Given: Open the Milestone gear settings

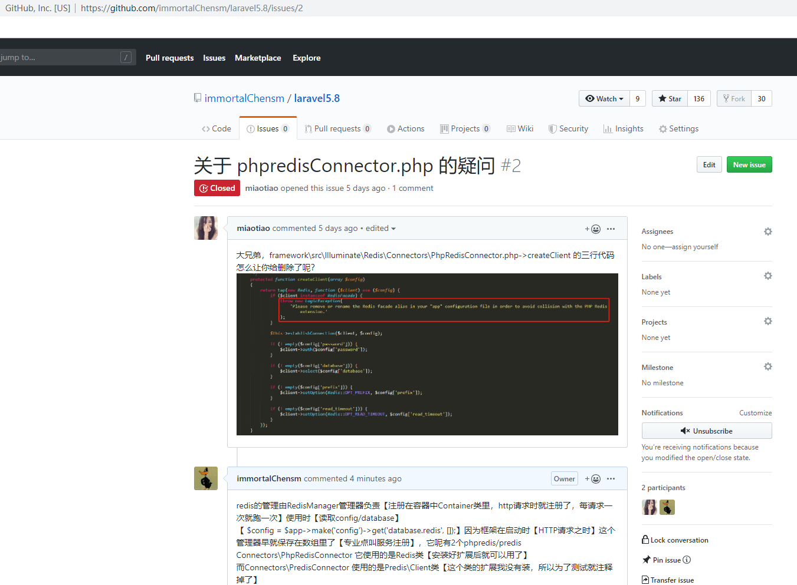Looking at the screenshot, I should pyautogui.click(x=768, y=366).
